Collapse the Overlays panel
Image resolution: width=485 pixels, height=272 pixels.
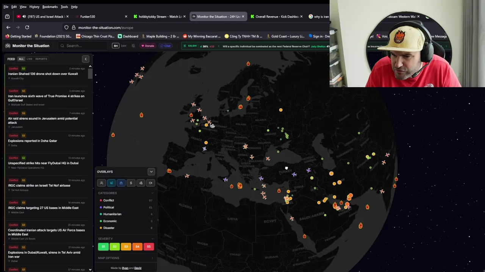click(x=151, y=172)
